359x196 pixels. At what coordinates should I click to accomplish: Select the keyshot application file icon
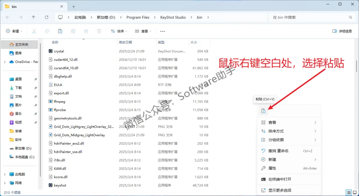click(51, 185)
